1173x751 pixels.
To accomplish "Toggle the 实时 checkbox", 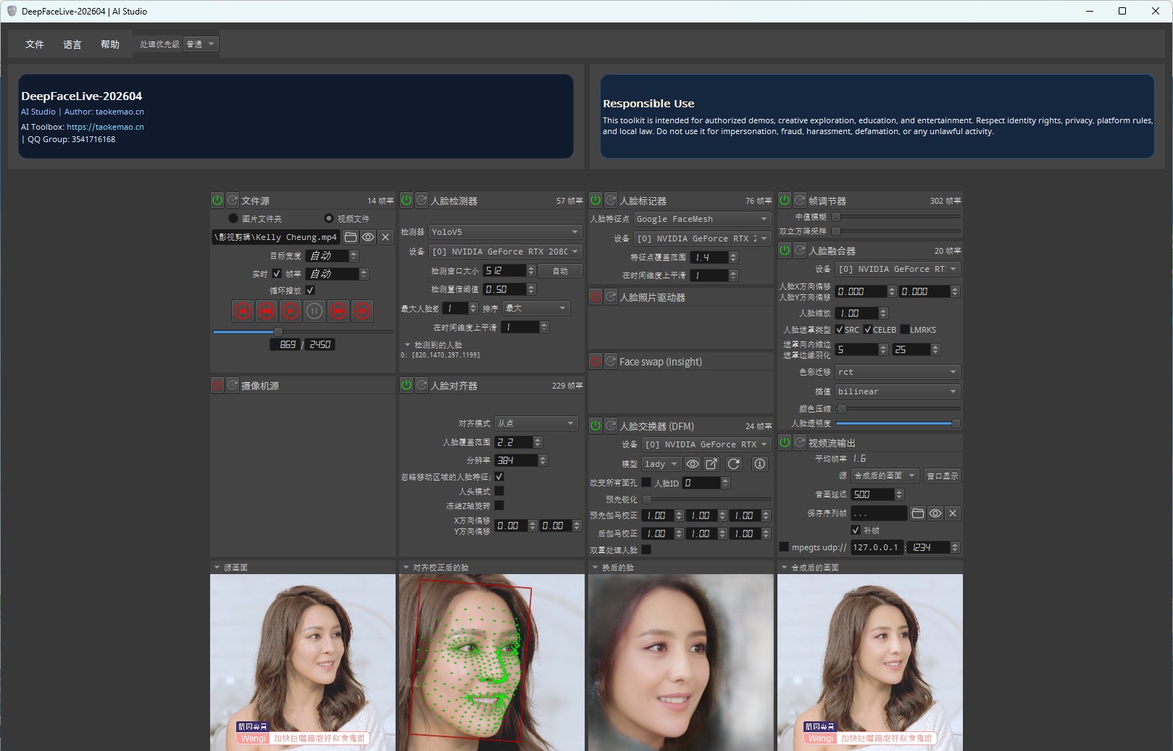I will point(277,274).
